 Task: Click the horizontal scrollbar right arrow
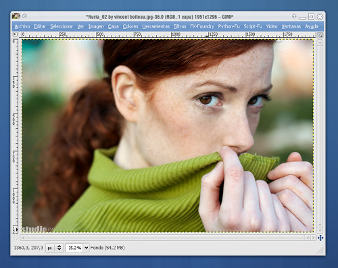pos(313,238)
